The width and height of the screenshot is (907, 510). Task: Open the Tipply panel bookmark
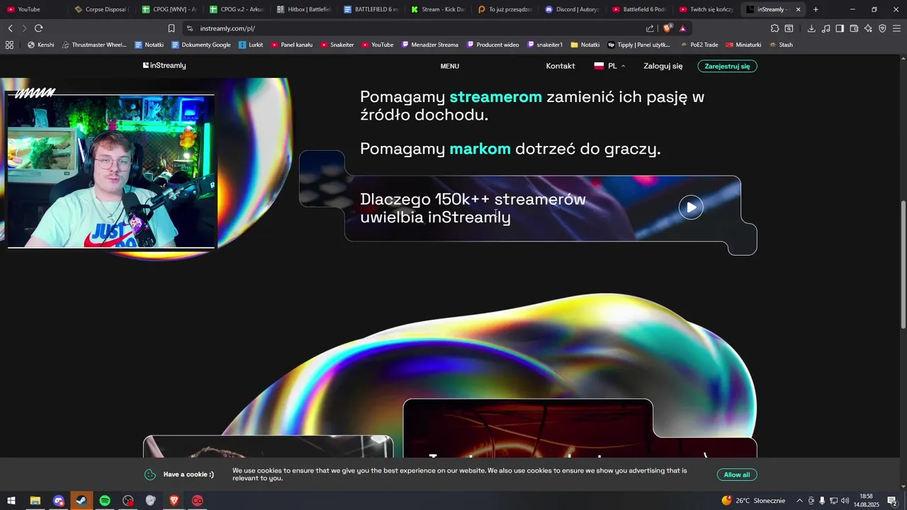click(639, 45)
